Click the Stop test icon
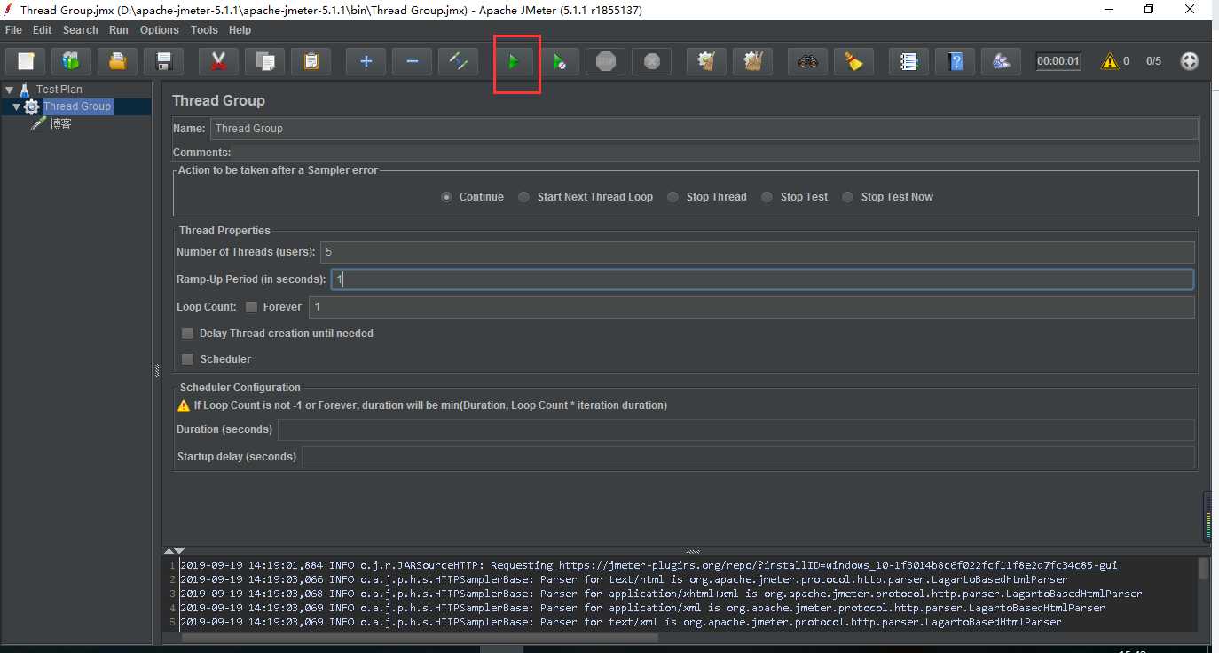 tap(605, 62)
